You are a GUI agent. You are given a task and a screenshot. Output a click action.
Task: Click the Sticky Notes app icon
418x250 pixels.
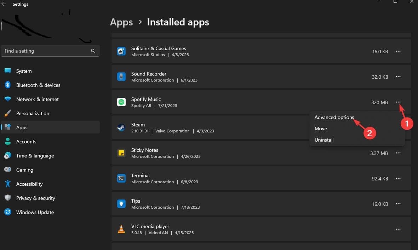(x=121, y=153)
